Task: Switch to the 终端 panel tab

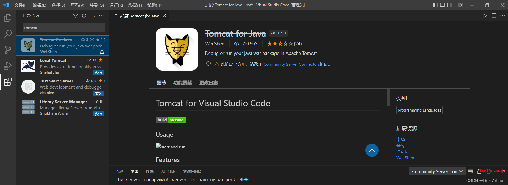Action: 150,171
